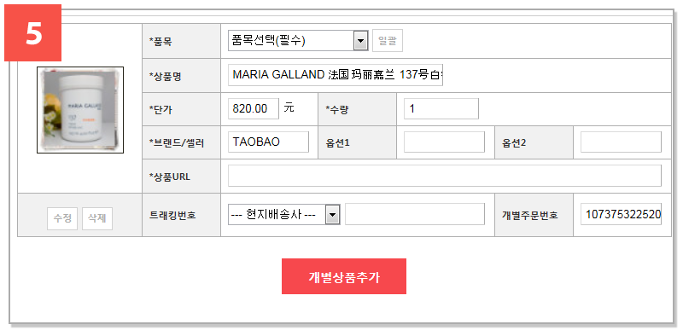683x336 pixels.
Task: Click the 단가 field showing 820.00
Action: (x=254, y=109)
